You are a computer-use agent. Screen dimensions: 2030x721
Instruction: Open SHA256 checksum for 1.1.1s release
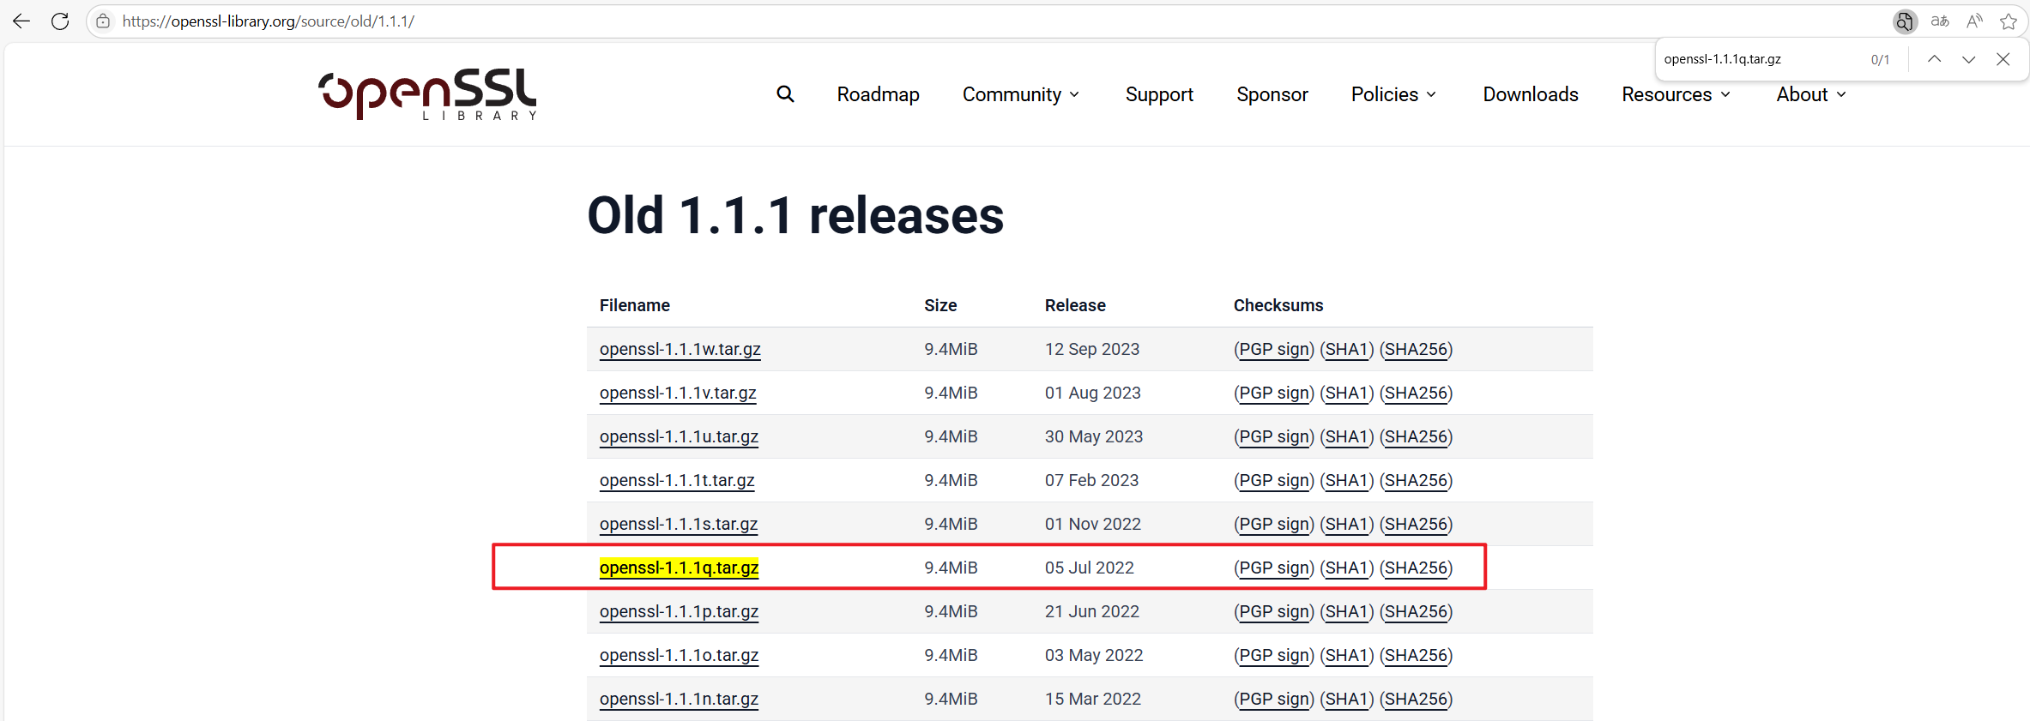[x=1416, y=524]
